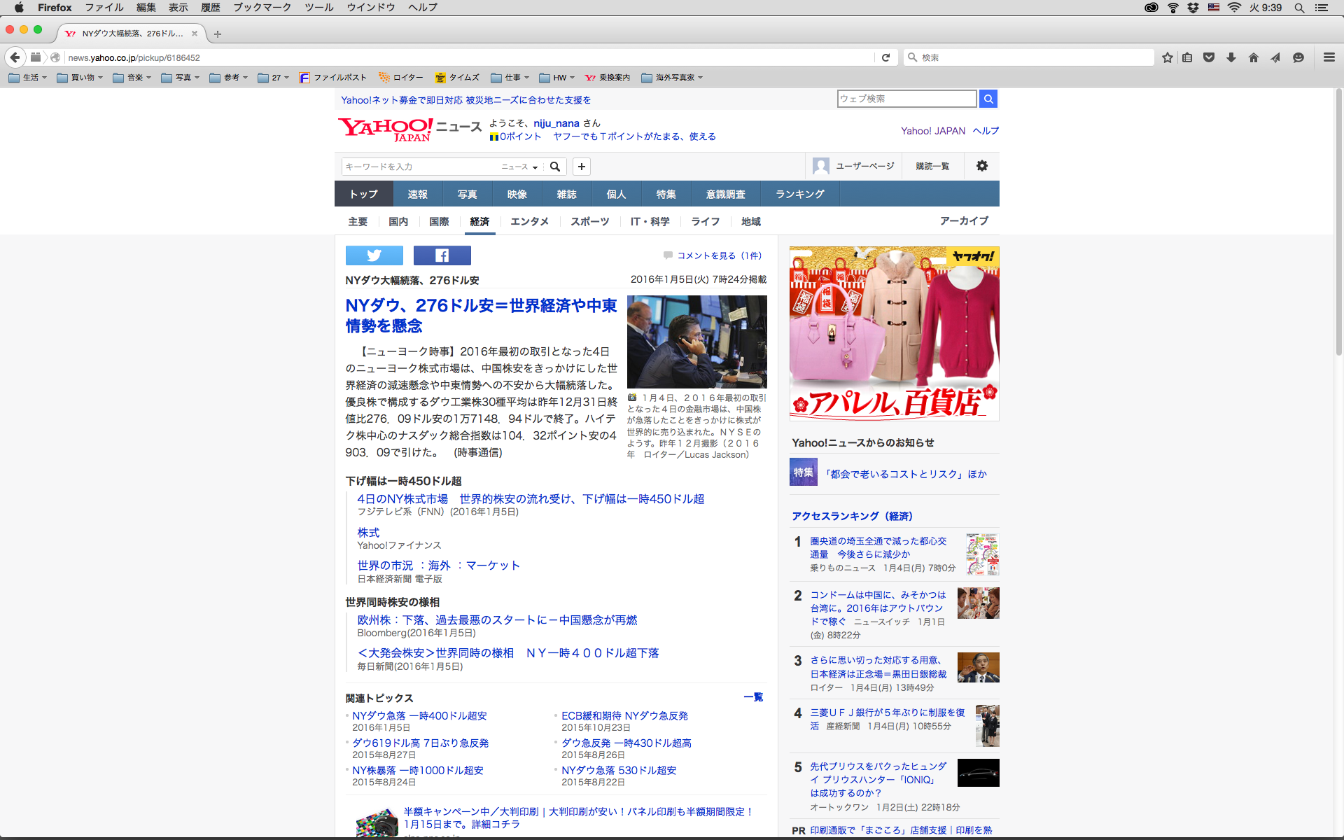Click the keyword input field
This screenshot has width=1344, height=840.
click(x=420, y=167)
